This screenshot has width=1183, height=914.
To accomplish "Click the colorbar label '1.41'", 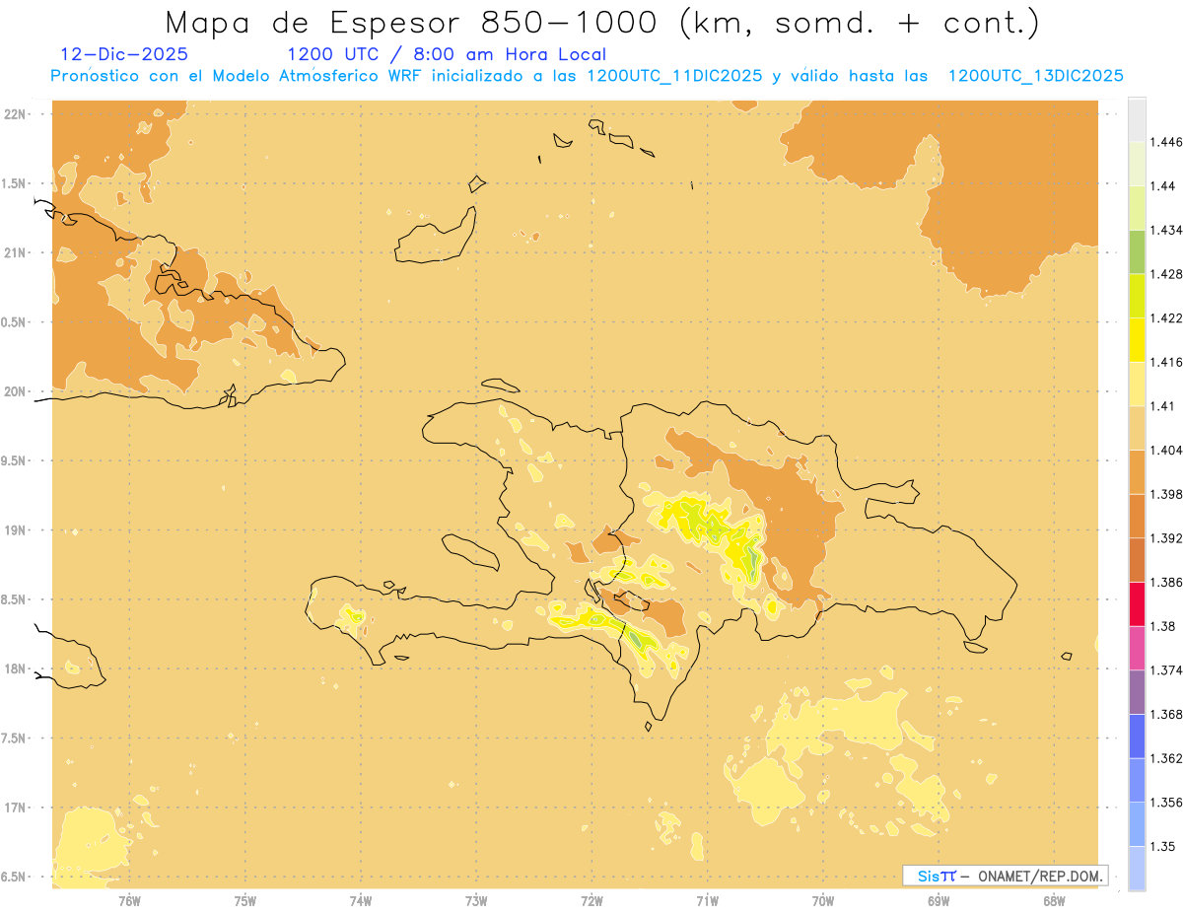I will point(1162,406).
